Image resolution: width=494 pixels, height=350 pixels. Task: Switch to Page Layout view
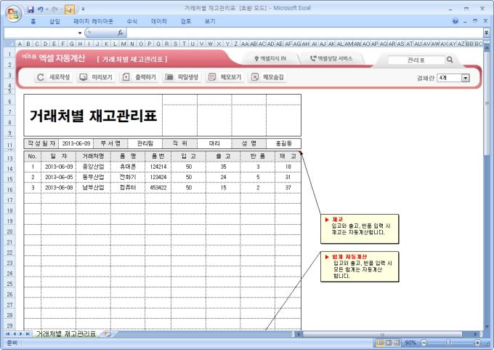tap(389, 343)
